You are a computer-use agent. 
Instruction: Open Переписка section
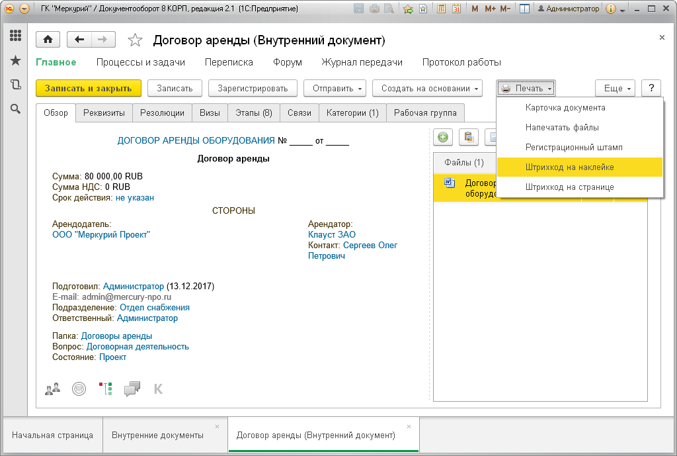coord(229,62)
